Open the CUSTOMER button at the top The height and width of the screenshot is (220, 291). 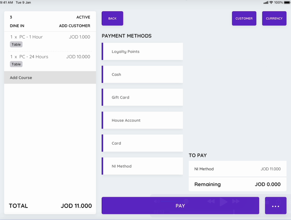[244, 18]
